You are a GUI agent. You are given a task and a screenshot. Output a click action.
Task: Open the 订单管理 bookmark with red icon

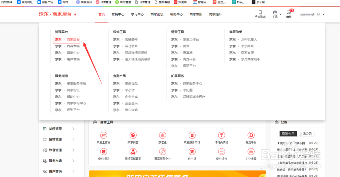coord(103,2)
